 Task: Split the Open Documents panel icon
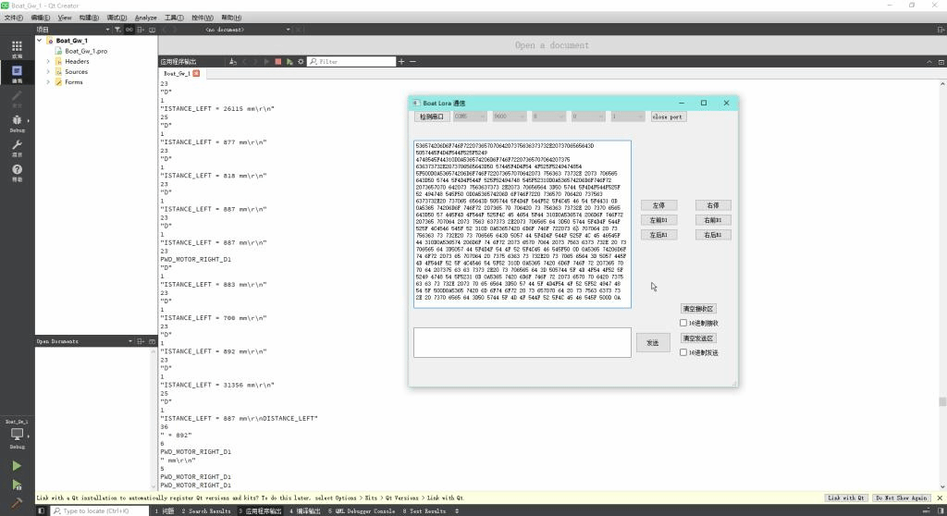point(141,341)
